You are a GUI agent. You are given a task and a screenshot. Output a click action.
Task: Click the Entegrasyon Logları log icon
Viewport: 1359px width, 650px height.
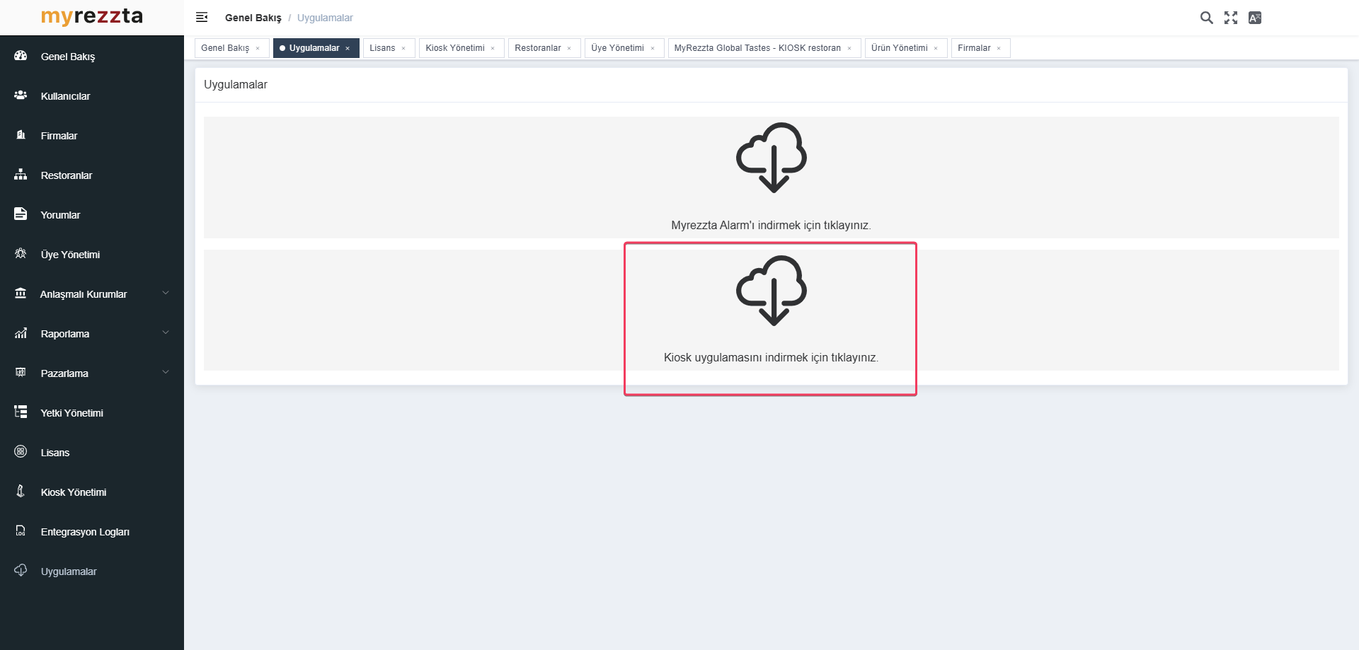point(21,531)
